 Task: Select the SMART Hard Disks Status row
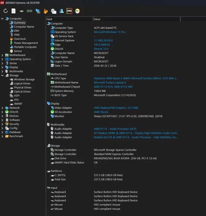click(x=74, y=163)
